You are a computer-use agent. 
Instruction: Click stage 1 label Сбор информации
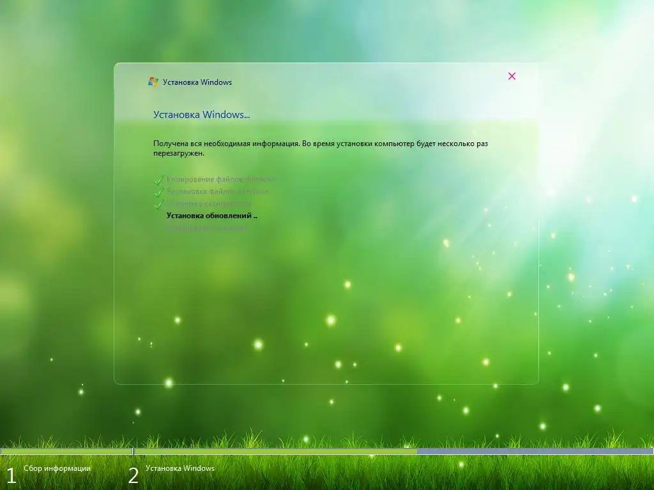click(57, 468)
